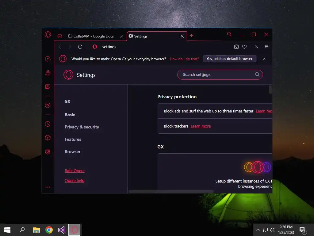Click the vertical scrollbar thumb
The image size is (314, 236).
click(270, 89)
